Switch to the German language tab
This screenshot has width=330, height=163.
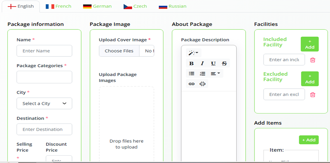pyautogui.click(x=97, y=6)
